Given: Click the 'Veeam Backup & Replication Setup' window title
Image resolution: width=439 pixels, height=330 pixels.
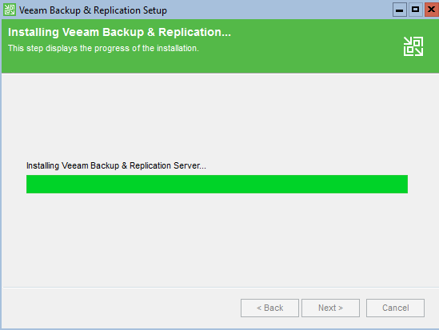Looking at the screenshot, I should pos(93,10).
